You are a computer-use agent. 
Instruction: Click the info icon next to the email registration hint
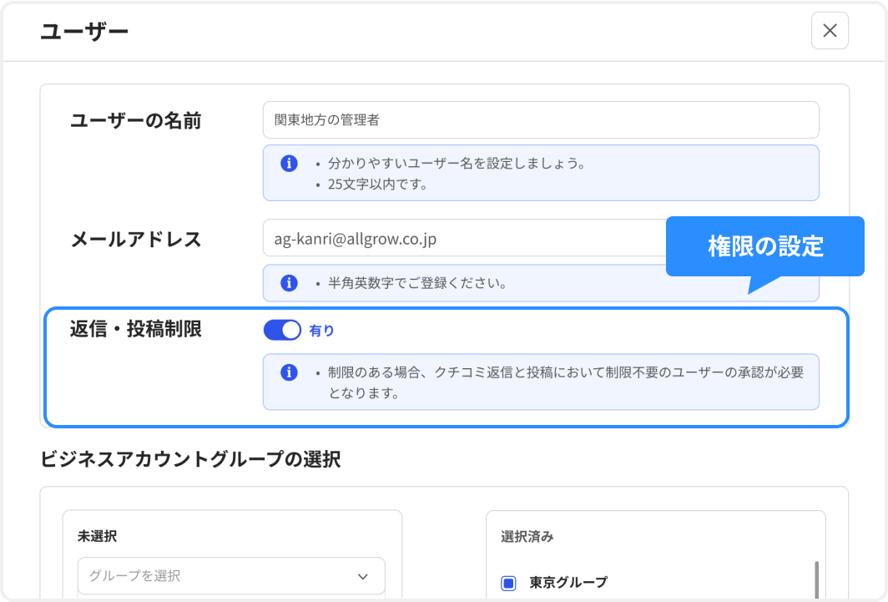(x=289, y=283)
